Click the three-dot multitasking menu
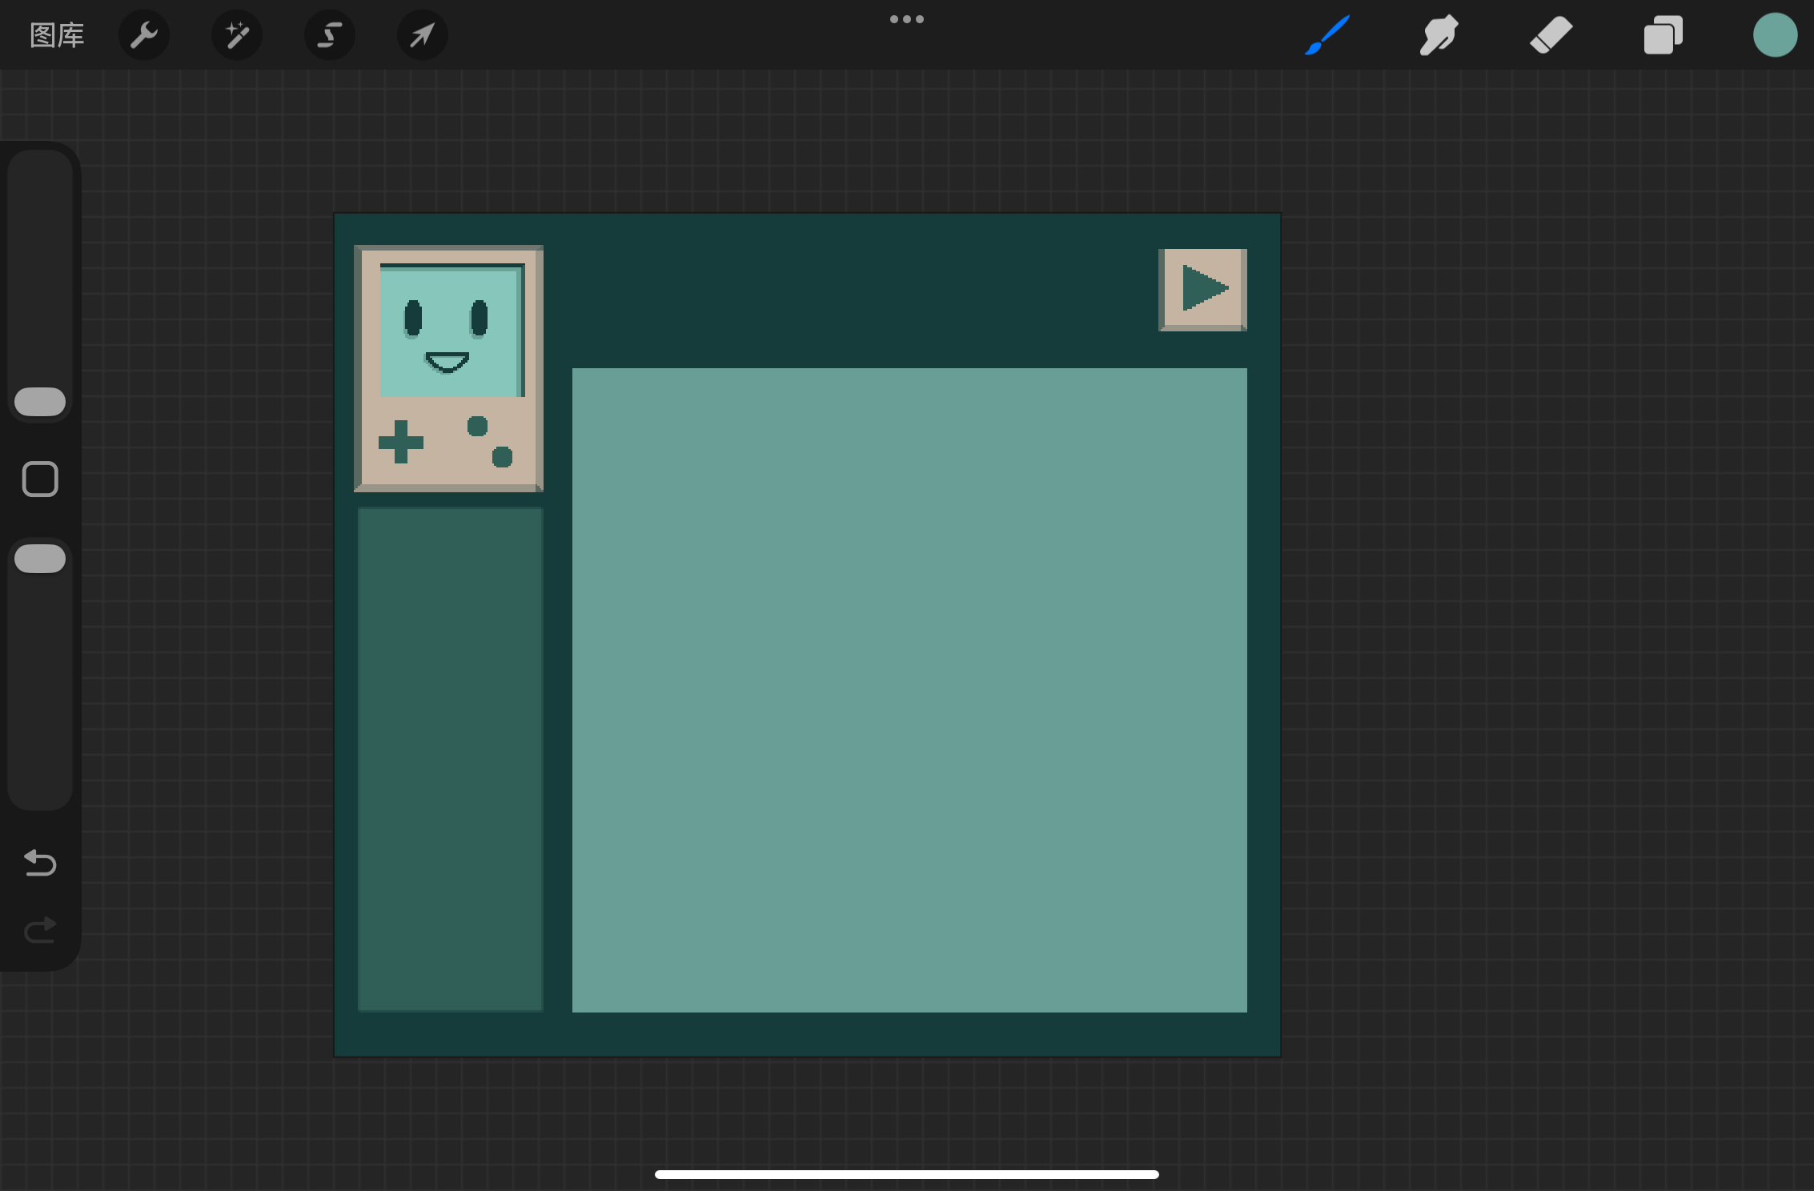 (906, 19)
